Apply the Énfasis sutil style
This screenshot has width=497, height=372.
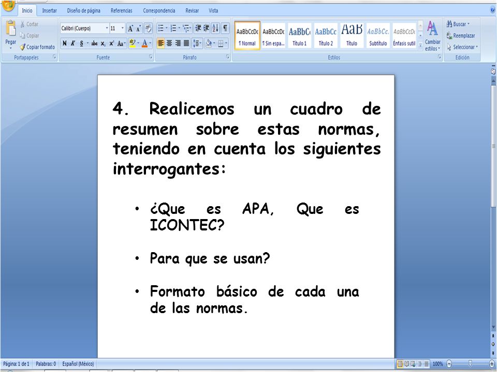[404, 36]
